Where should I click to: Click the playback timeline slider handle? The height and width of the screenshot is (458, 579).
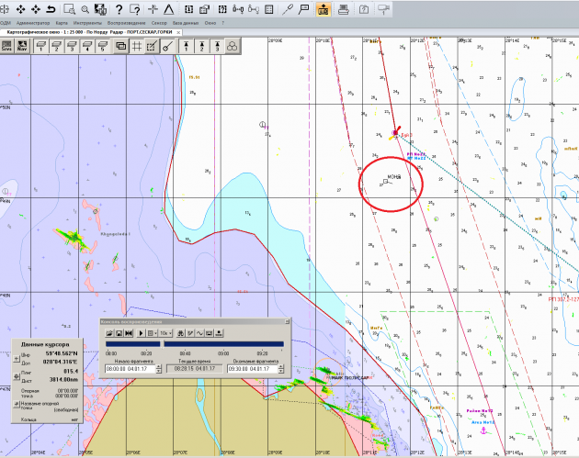[x=164, y=343]
